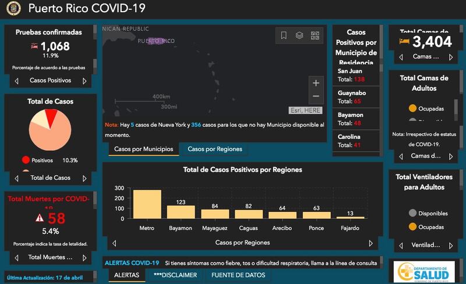Select Bayamon municipality entry
Screen dimensions: 466x284
coord(356,119)
